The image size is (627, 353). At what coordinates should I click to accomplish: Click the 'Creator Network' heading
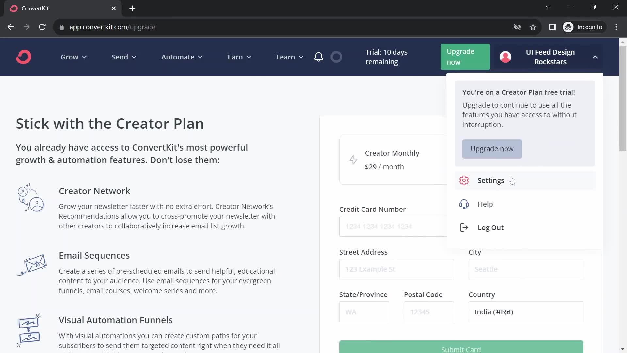pyautogui.click(x=94, y=191)
